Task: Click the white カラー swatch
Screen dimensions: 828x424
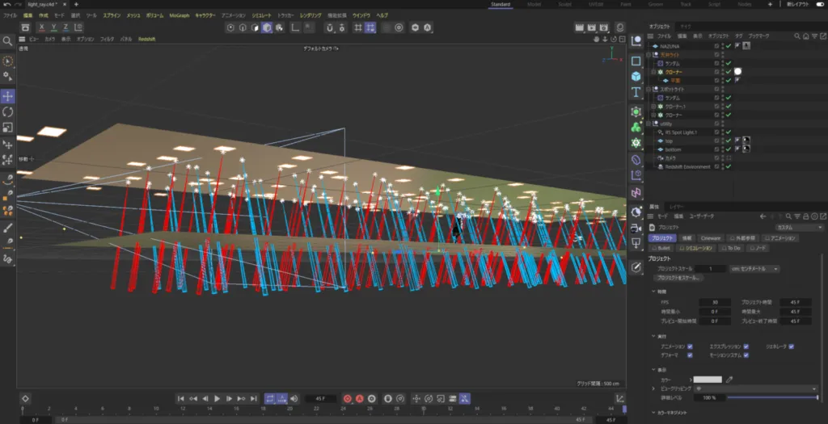Action: click(x=708, y=379)
